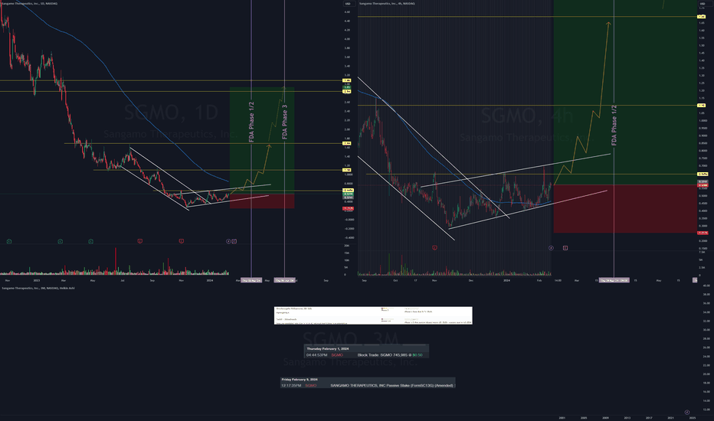Image resolution: width=714 pixels, height=421 pixels.
Task: Click 12.00 on the 3M price axis
Action: 706,410
